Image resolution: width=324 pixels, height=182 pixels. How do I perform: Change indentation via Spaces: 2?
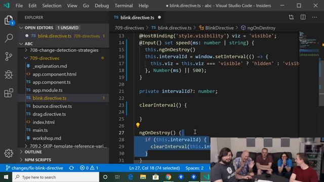pyautogui.click(x=194, y=168)
